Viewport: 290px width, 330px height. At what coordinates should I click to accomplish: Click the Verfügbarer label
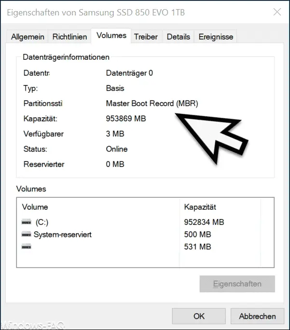pyautogui.click(x=43, y=134)
